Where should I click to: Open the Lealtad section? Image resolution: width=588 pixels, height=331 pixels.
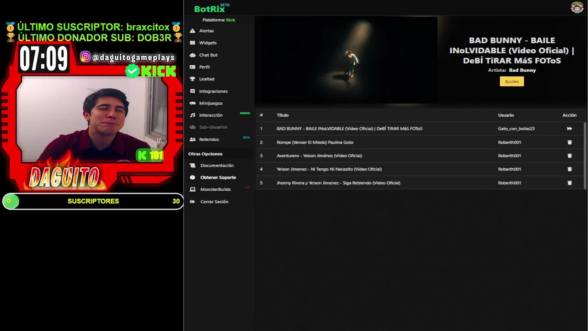pos(207,79)
